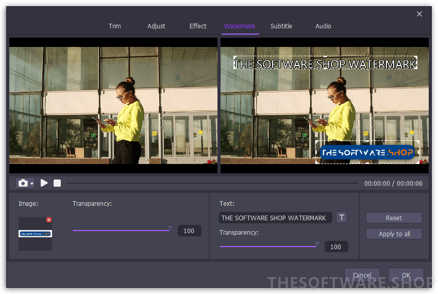
Task: Expand the snapshot dropdown arrow
Action: pyautogui.click(x=32, y=184)
